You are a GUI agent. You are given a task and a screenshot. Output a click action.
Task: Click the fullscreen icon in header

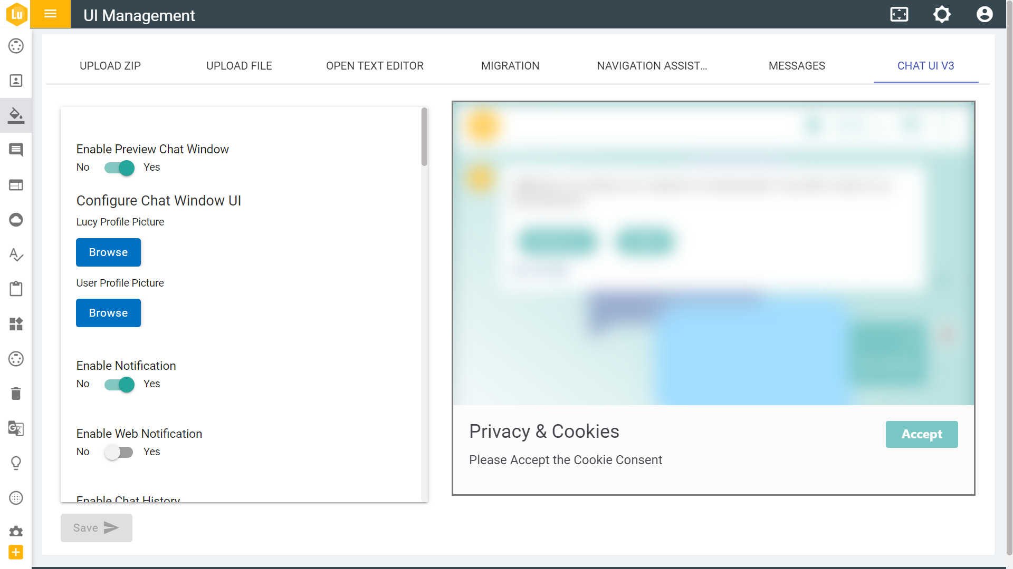coord(899,14)
